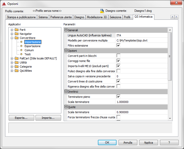Open the Modellazione 3D tab
184x149 pixels.
click(97, 17)
